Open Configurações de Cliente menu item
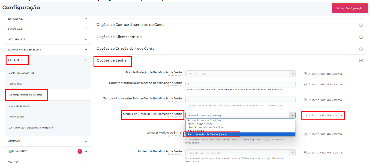 click(26, 95)
